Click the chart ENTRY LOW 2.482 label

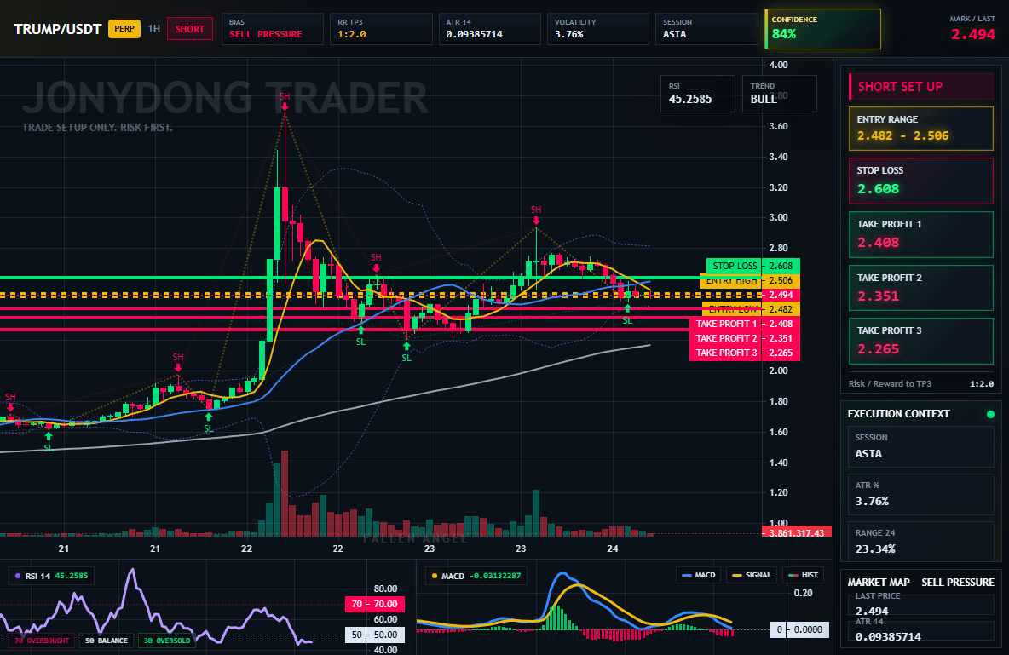(751, 309)
